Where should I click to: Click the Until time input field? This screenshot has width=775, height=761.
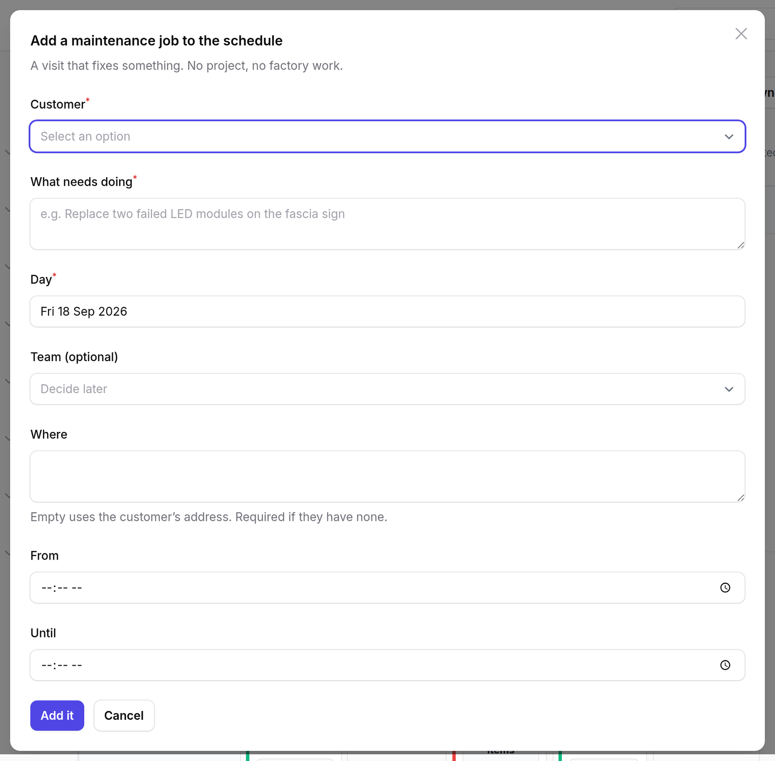(x=387, y=665)
